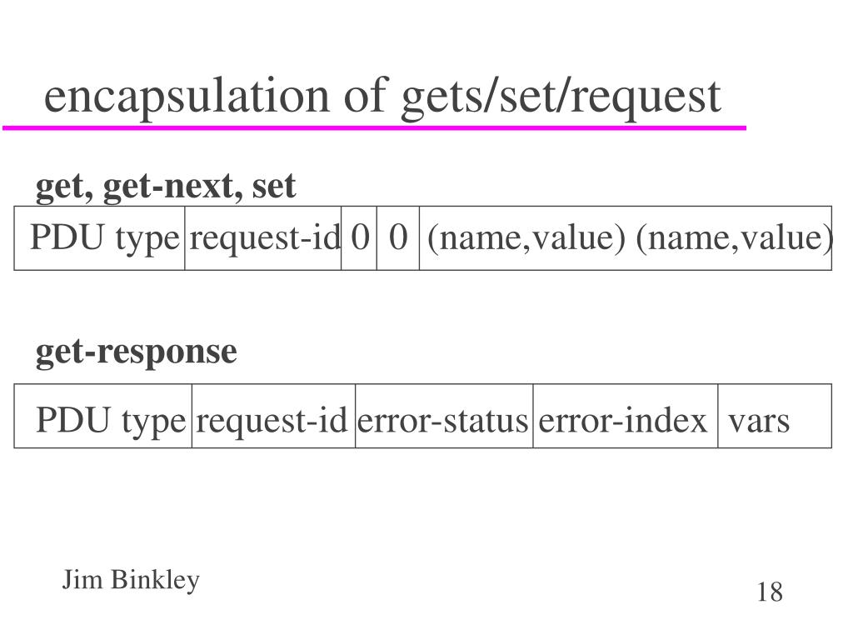This screenshot has width=853, height=640.
Task: Click the word 'set' in the bold heading
Action: [273, 187]
